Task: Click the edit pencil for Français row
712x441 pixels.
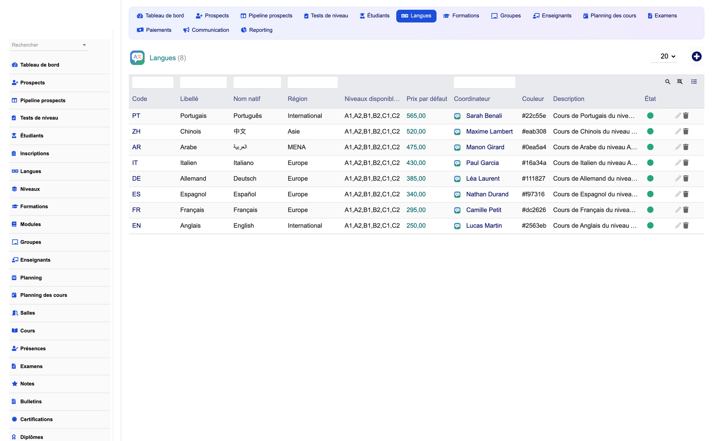Action: (678, 210)
